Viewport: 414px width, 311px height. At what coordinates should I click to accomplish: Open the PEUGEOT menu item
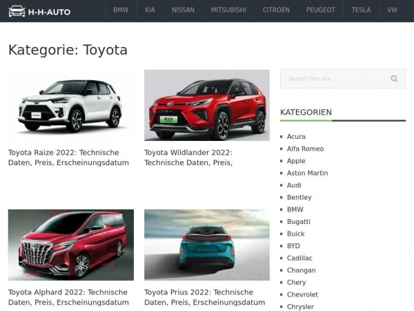point(321,10)
